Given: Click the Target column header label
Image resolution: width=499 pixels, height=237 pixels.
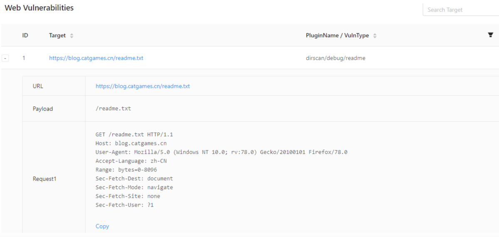Looking at the screenshot, I should pos(57,36).
